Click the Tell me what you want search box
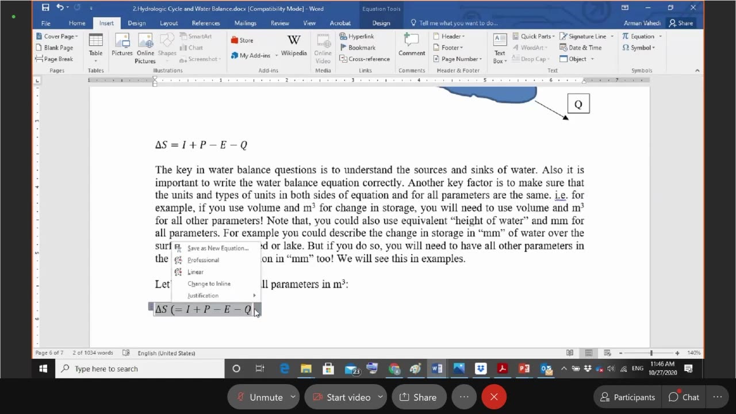The height and width of the screenshot is (414, 736). click(454, 23)
